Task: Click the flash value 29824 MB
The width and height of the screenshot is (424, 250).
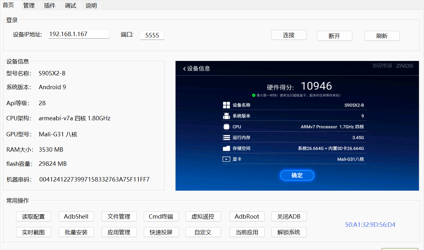Action: [53, 164]
